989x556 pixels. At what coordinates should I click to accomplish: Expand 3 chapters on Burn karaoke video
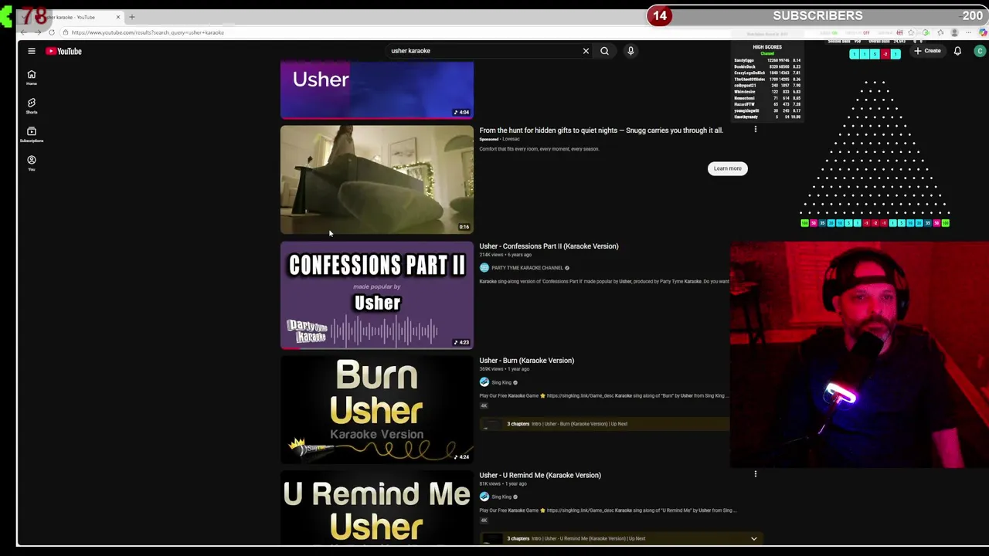pyautogui.click(x=604, y=424)
